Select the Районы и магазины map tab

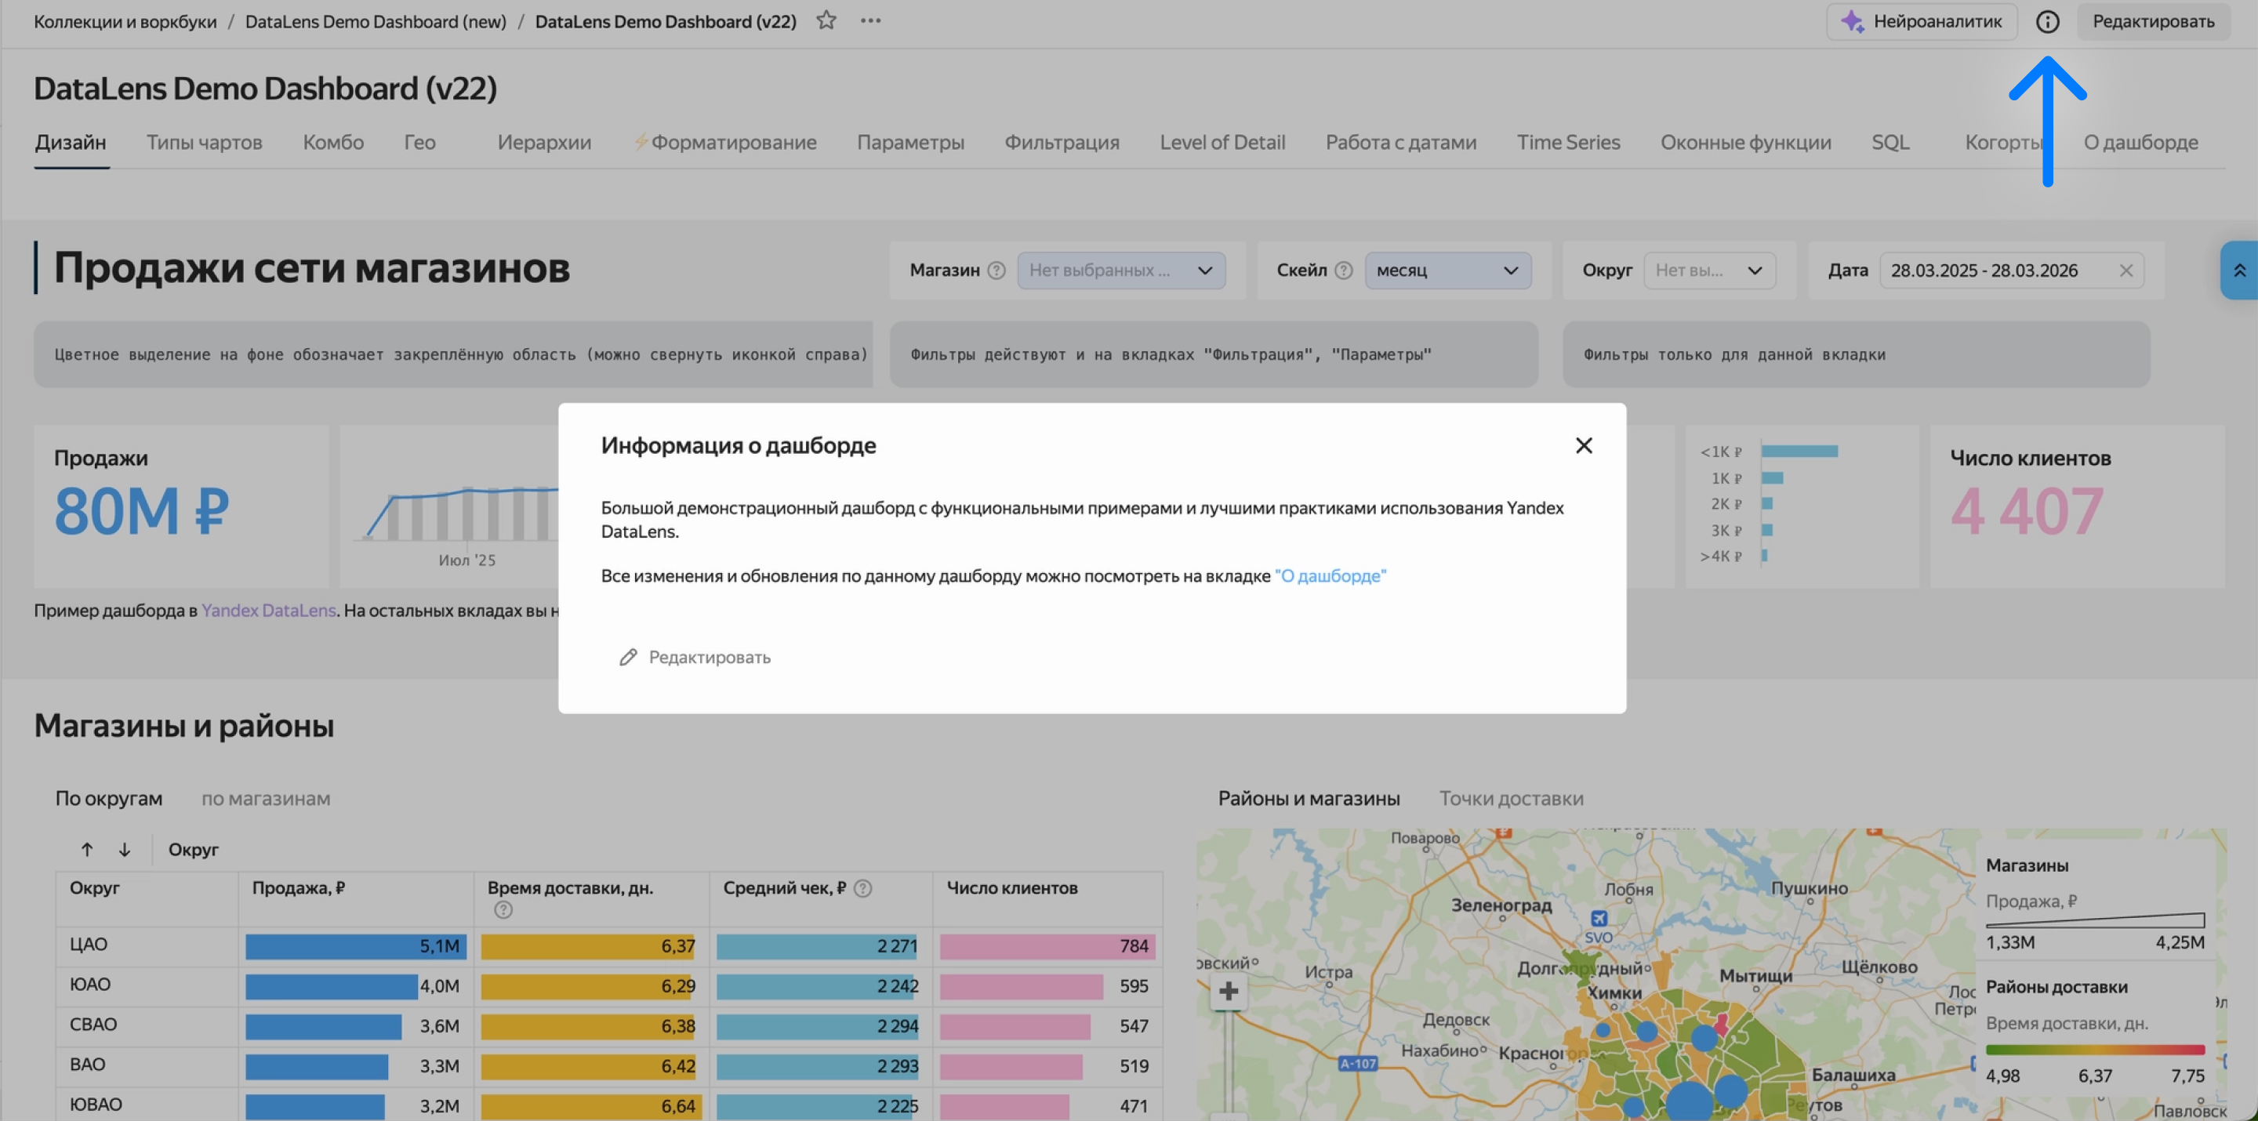1309,799
